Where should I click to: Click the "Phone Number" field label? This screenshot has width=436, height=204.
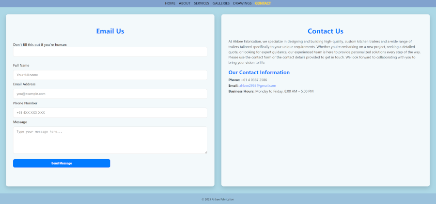point(25,103)
